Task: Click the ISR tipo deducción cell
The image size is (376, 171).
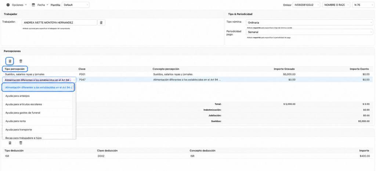Action: coord(7,156)
